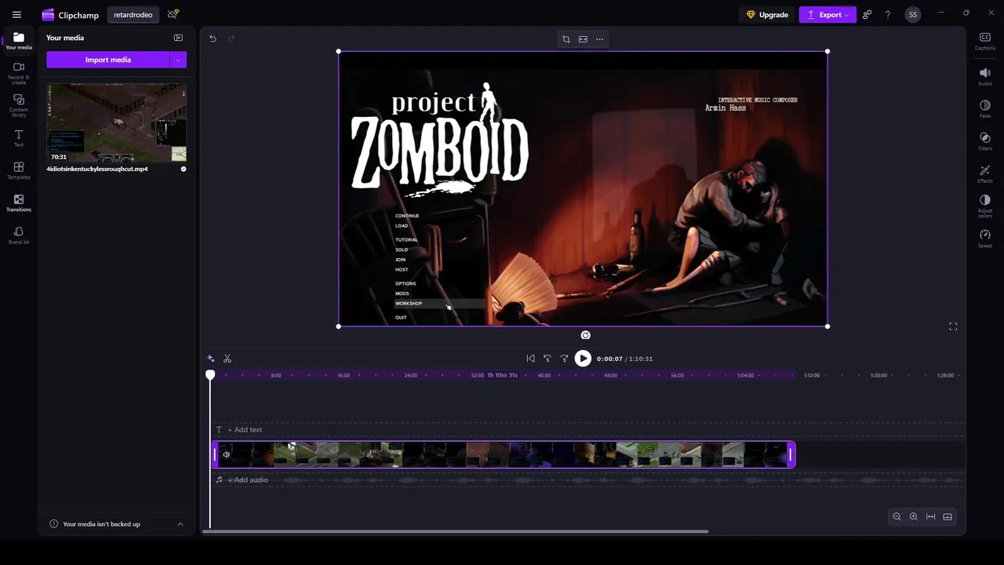1004x565 pixels.
Task: Click Add text on the timeline
Action: point(245,430)
